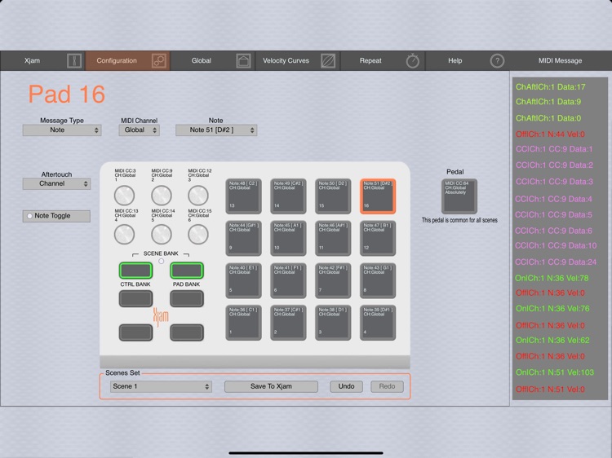Click the dark button under CTRL BANK label
The image size is (612, 458).
[x=135, y=298]
